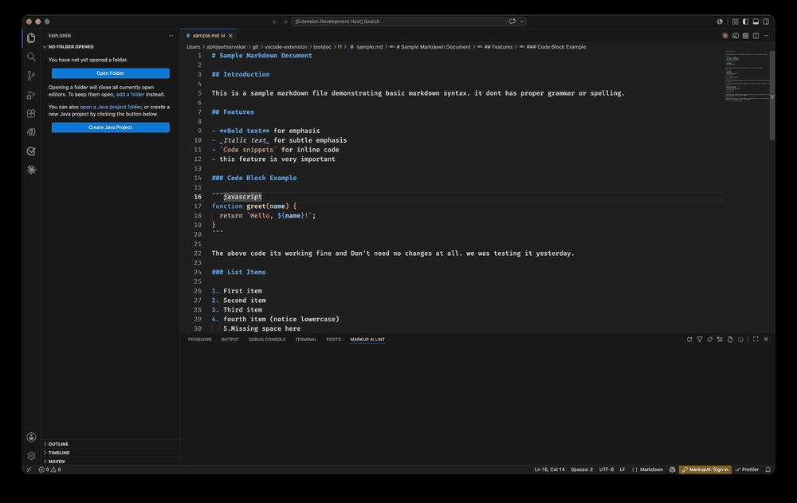This screenshot has height=503, width=797.
Task: Switch to the Ports panel tab
Action: 333,340
